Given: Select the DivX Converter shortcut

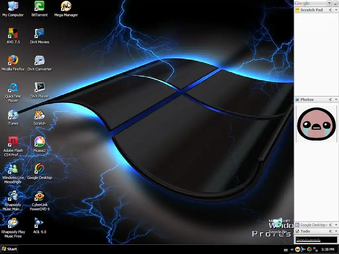Looking at the screenshot, I should (x=40, y=63).
